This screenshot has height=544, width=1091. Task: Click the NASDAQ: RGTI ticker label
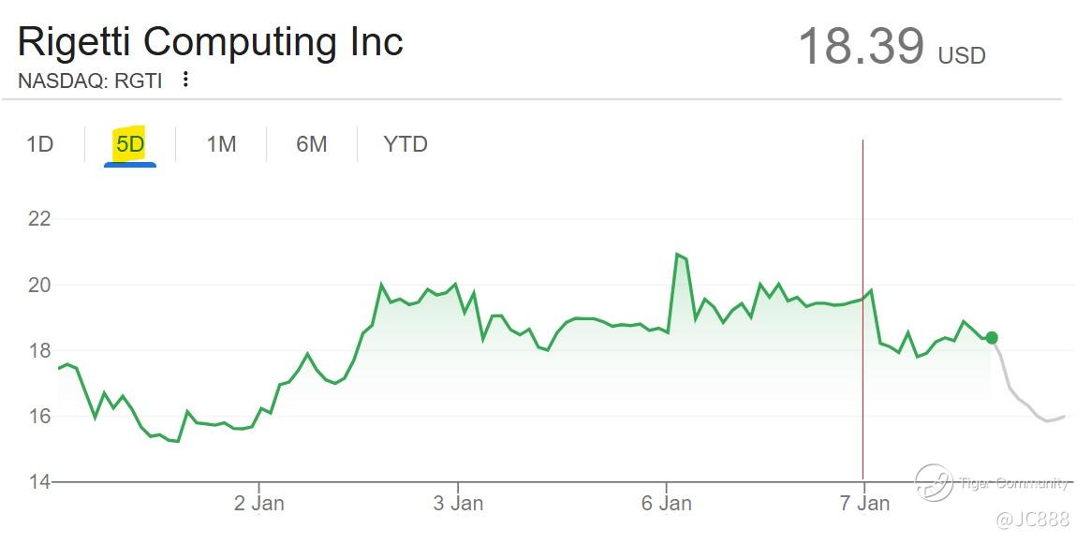pos(90,81)
